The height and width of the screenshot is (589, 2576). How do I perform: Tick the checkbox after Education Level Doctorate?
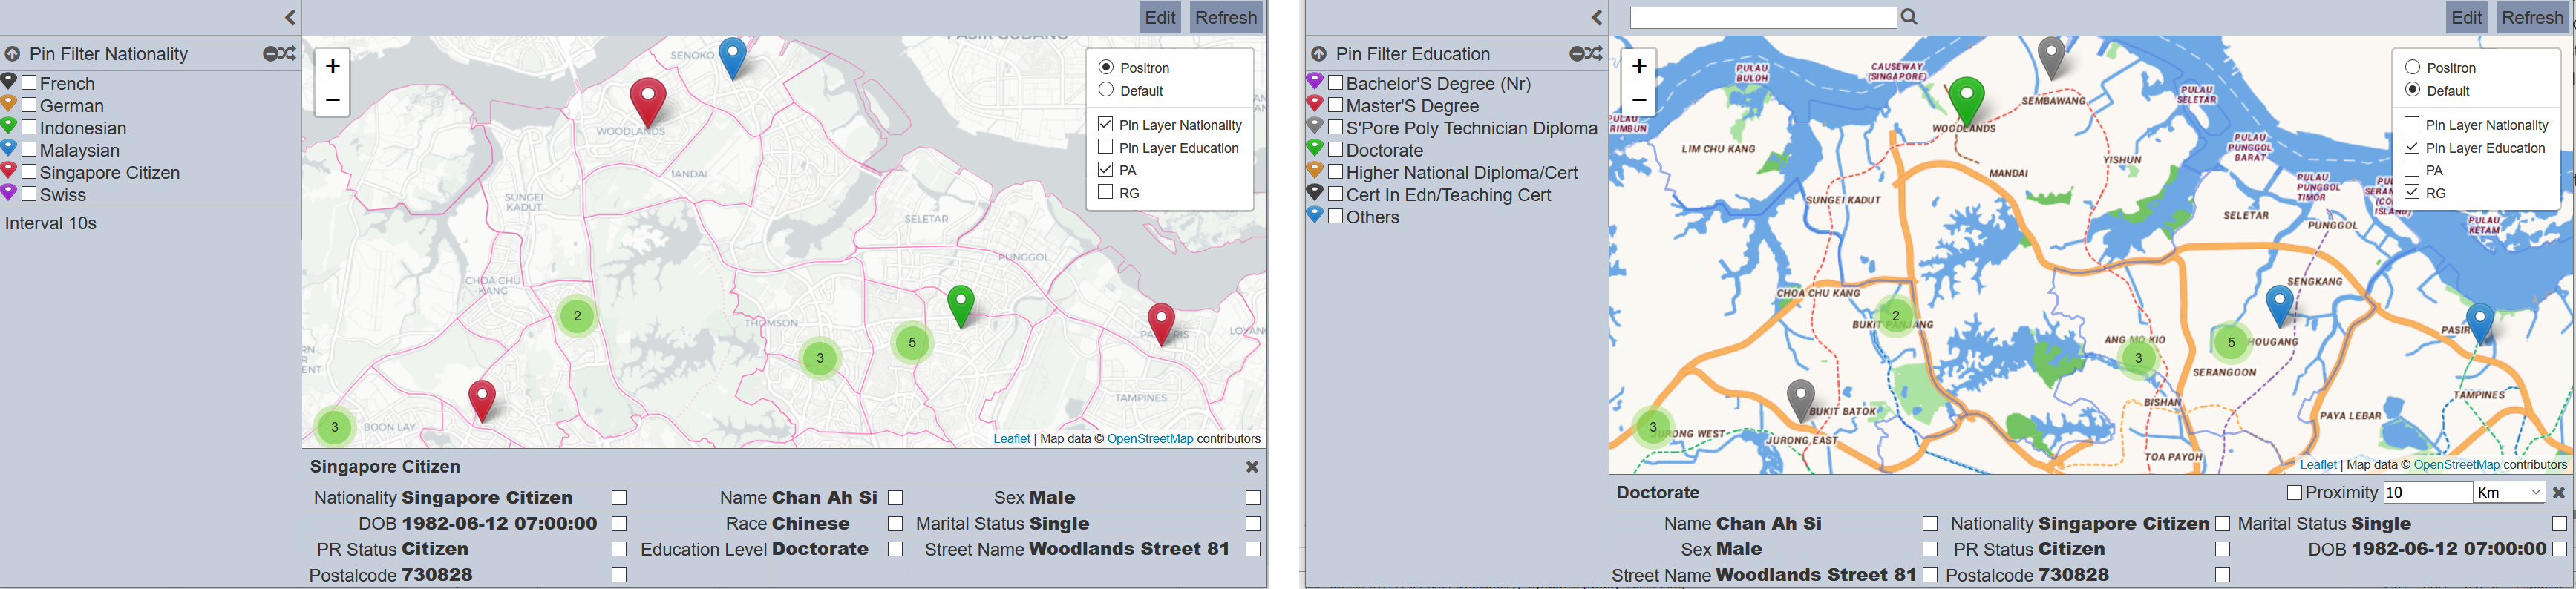point(895,549)
